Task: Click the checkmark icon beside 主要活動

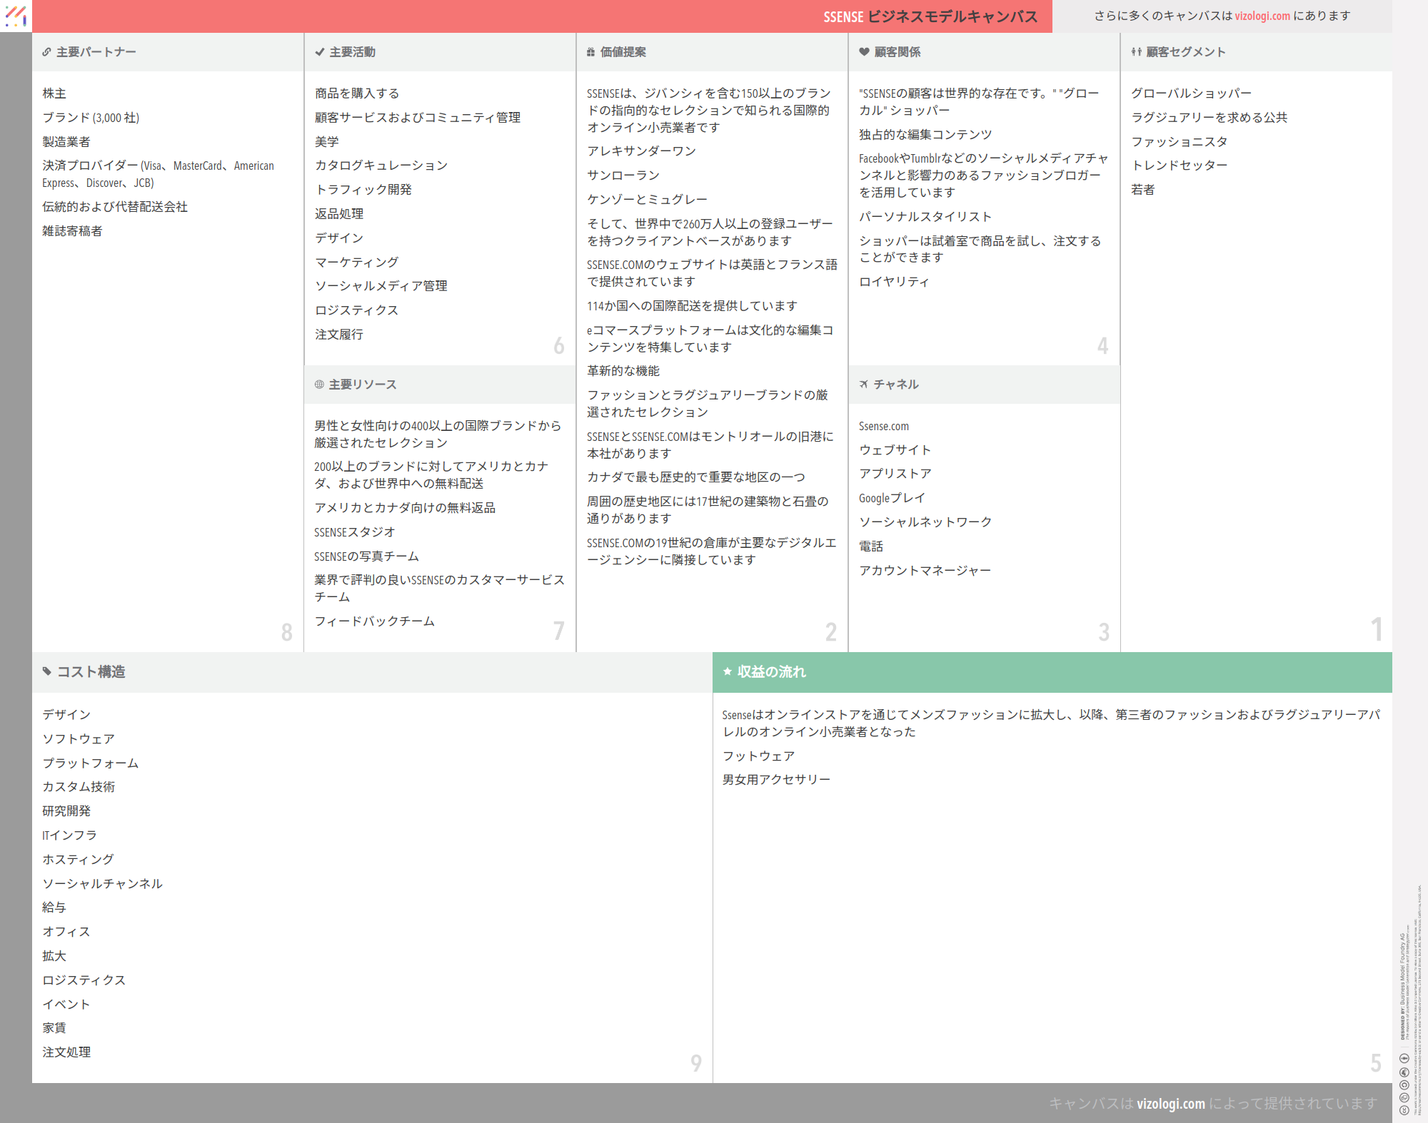Action: point(319,52)
